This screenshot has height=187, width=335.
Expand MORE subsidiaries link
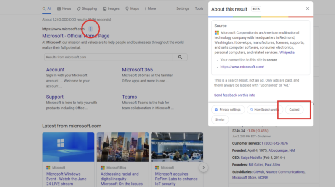click(x=263, y=178)
